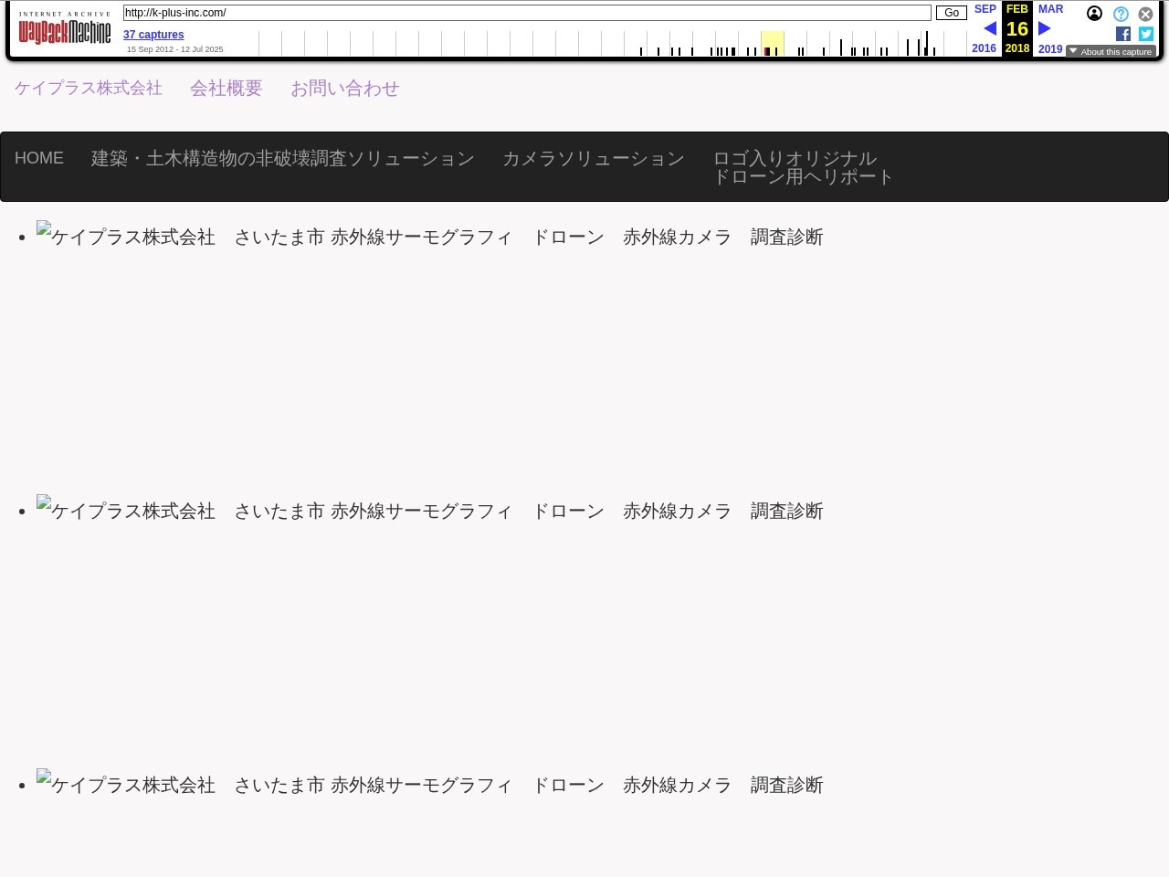Viewport: 1169px width, 877px height.
Task: Close the Wayback toolbar
Action: (x=1145, y=14)
